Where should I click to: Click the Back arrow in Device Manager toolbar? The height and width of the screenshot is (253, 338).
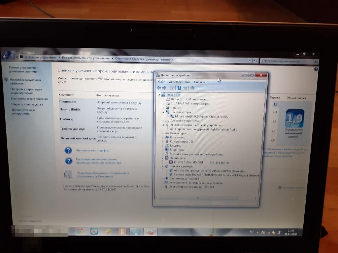[x=159, y=88]
